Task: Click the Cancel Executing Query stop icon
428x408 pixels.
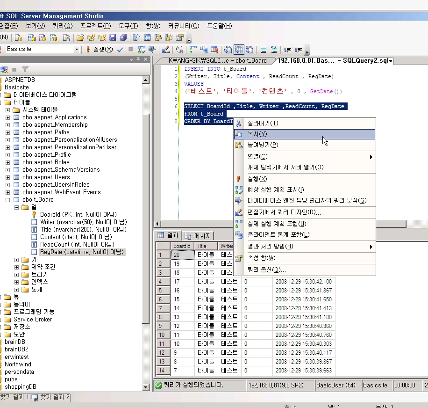Action: coord(130,50)
